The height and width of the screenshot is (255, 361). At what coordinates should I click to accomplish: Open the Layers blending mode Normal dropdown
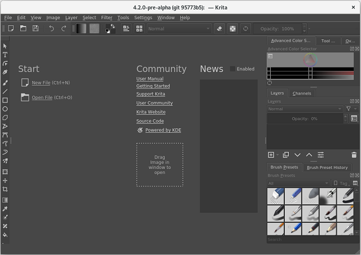pos(305,109)
